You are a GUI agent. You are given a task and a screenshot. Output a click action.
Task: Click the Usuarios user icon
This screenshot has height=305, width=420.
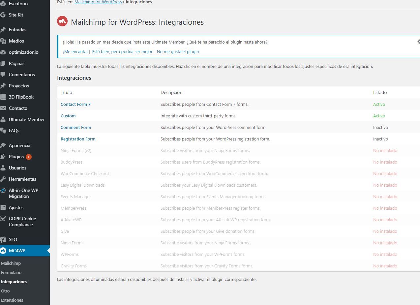click(x=3, y=168)
